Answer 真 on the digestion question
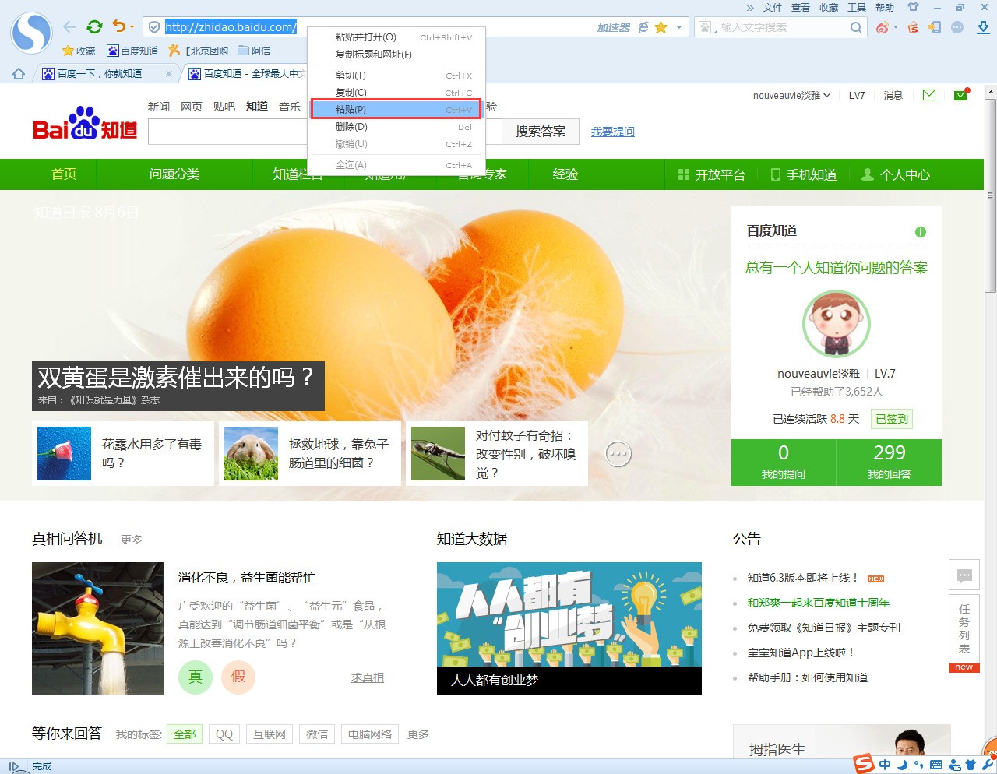Screen dimensions: 997x774 click(196, 677)
